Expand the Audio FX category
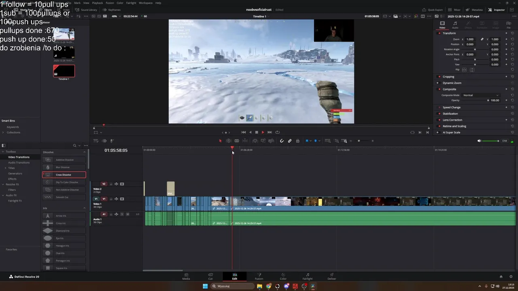The width and height of the screenshot is (518, 291). (3, 195)
